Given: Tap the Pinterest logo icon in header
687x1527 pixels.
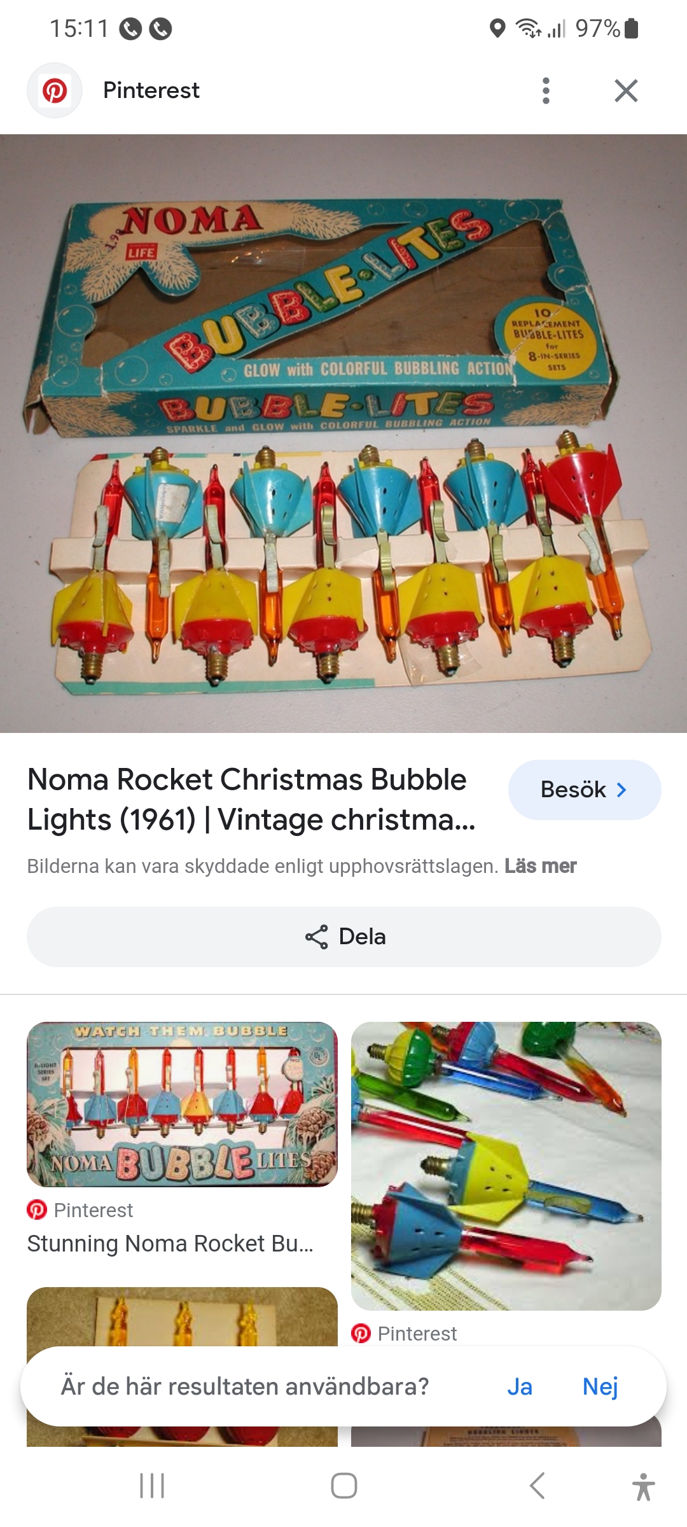Looking at the screenshot, I should click(55, 90).
